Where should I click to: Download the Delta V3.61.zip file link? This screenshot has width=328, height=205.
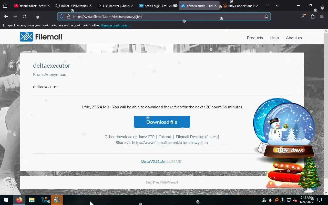click(153, 161)
